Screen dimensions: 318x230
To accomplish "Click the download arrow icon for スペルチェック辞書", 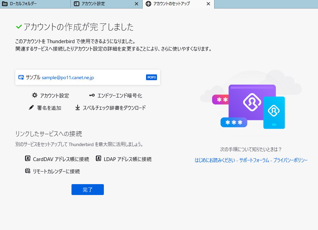I will coord(78,107).
